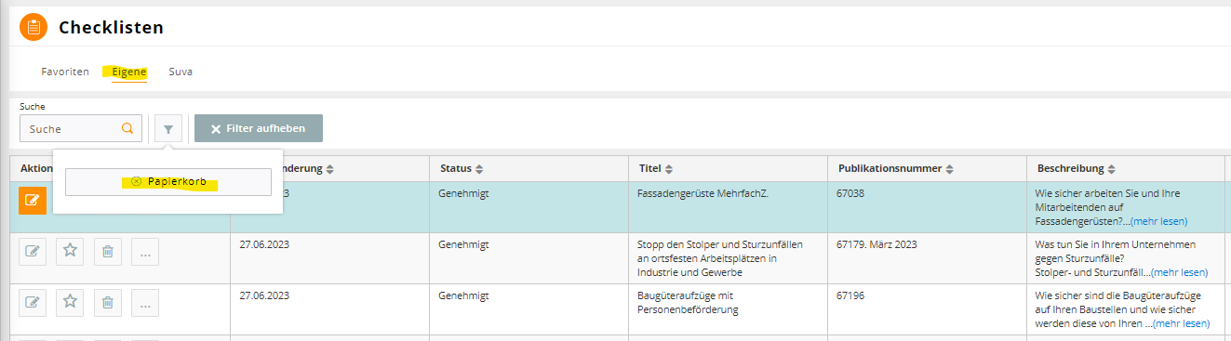Image resolution: width=1231 pixels, height=341 pixels.
Task: Delete the Baugüteraufzüge checklist with trash icon
Action: pos(107,302)
